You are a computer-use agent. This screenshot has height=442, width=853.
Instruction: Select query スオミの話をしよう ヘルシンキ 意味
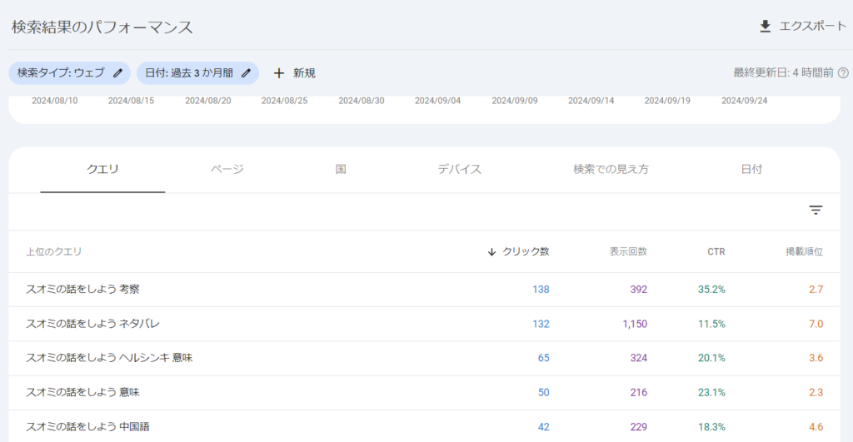pyautogui.click(x=109, y=358)
